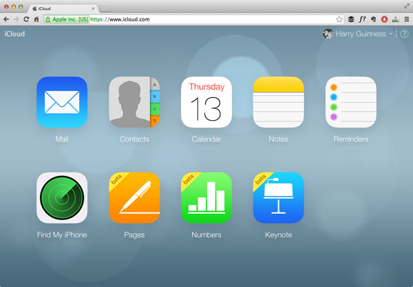
Task: Close the iCloud tab
Action: click(93, 8)
